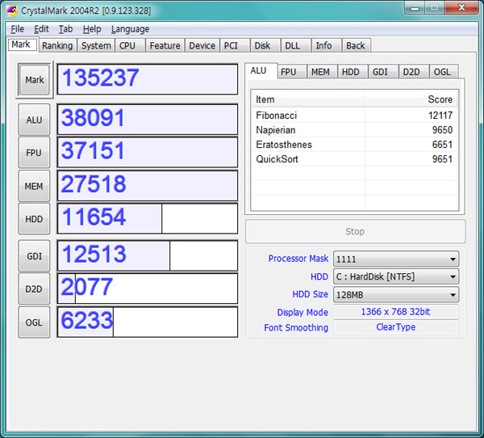Select the Eratosthenes row
Viewport: 484px width, 438px height.
tap(354, 145)
